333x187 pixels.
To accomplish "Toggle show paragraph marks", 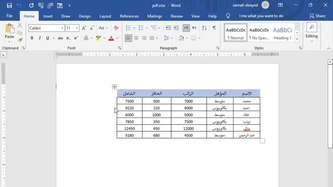I will tap(214, 28).
